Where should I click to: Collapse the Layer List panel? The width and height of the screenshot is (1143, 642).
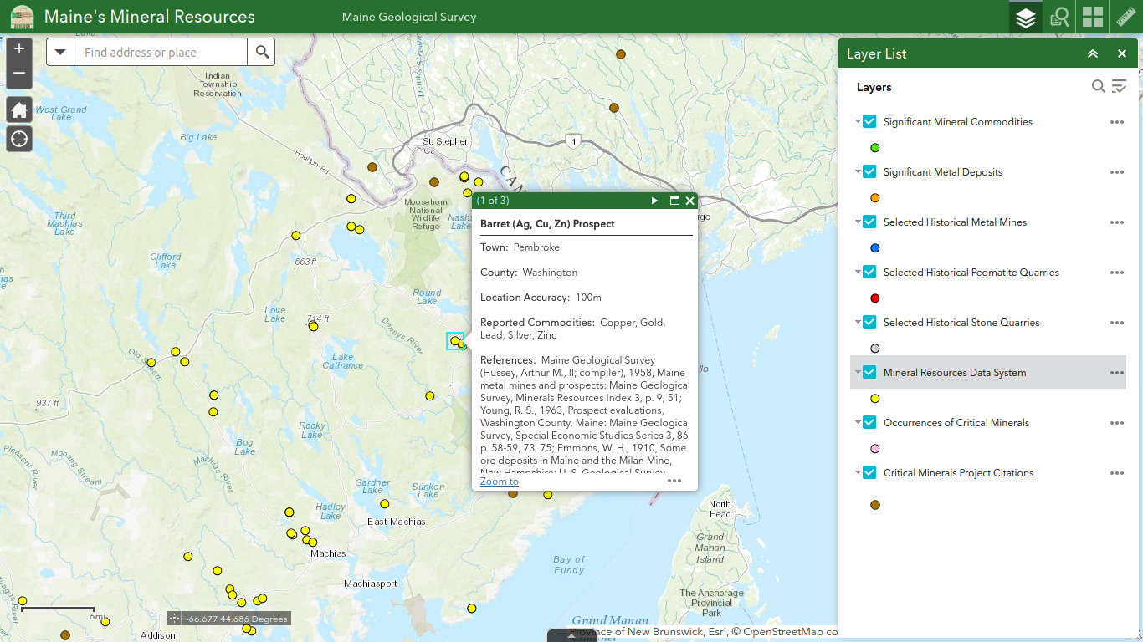coord(1093,53)
